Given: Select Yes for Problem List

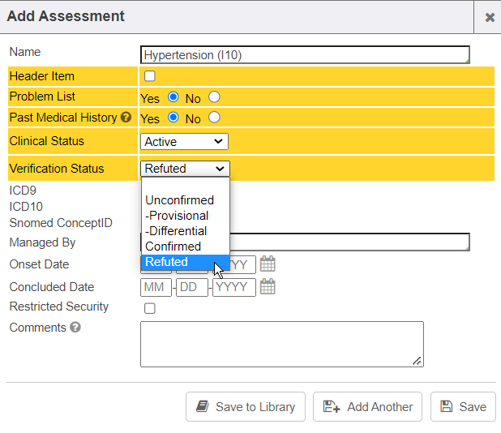Looking at the screenshot, I should [x=173, y=97].
